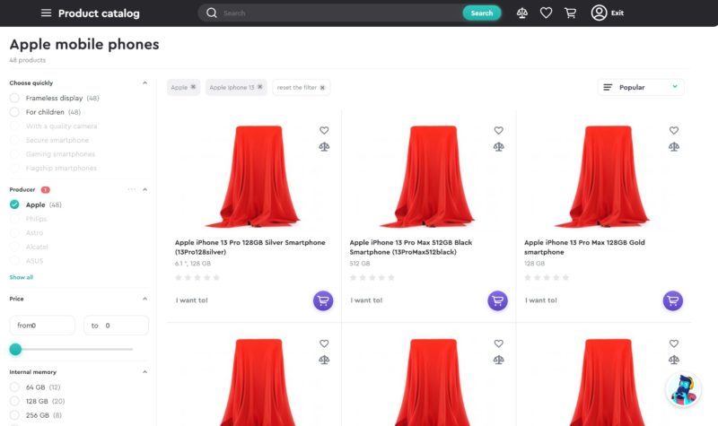718x426 pixels.
Task: Check the 128 GB internal memory option
Action: [x=14, y=401]
